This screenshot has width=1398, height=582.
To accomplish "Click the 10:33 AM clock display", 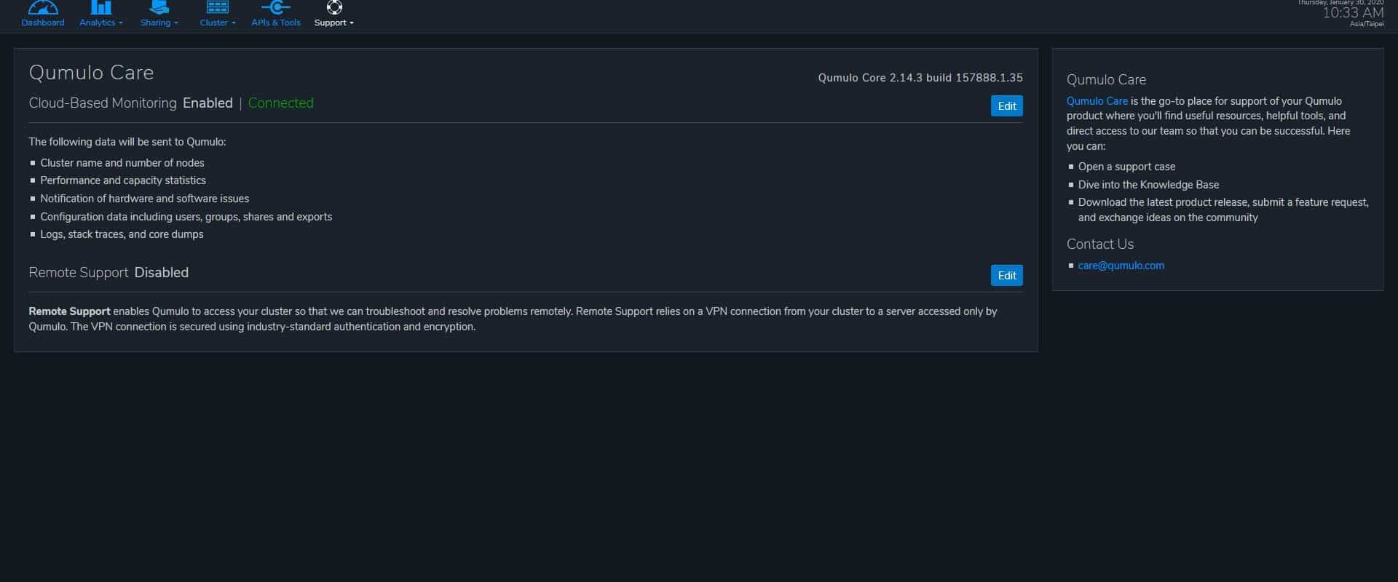I will pyautogui.click(x=1353, y=13).
